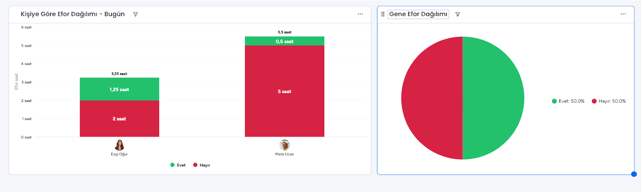Select Ezgi Oğur's red 2 saat segment
The image size is (641, 192).
click(119, 119)
